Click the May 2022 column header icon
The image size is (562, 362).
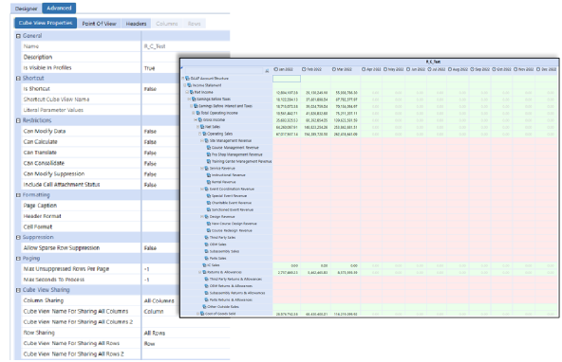point(385,69)
